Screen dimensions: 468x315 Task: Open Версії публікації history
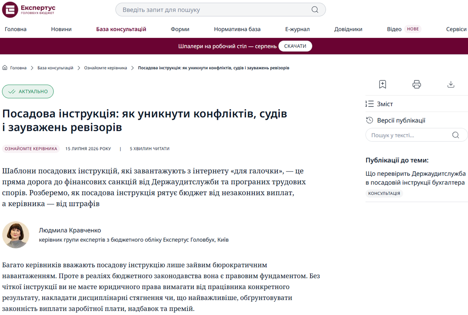[395, 120]
